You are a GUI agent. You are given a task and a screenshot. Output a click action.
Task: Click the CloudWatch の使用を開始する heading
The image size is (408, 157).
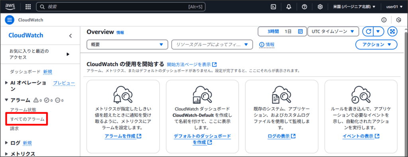[126, 64]
